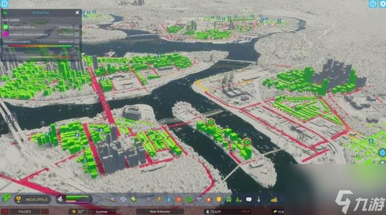Activate the Bulldozer tool
Image resolution: width=386 pixels, height=215 pixels.
[x=274, y=200]
